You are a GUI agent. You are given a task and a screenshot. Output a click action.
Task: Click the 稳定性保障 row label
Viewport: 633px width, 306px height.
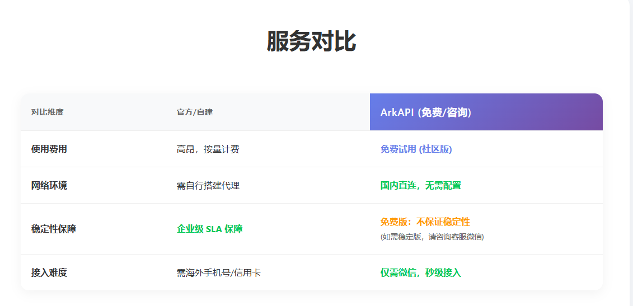53,229
